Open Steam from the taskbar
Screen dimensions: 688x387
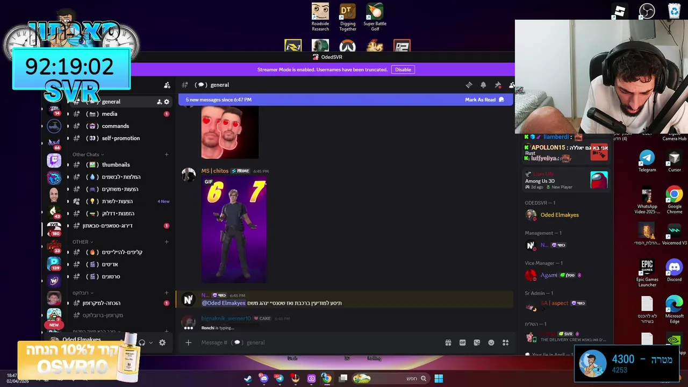[x=248, y=378]
